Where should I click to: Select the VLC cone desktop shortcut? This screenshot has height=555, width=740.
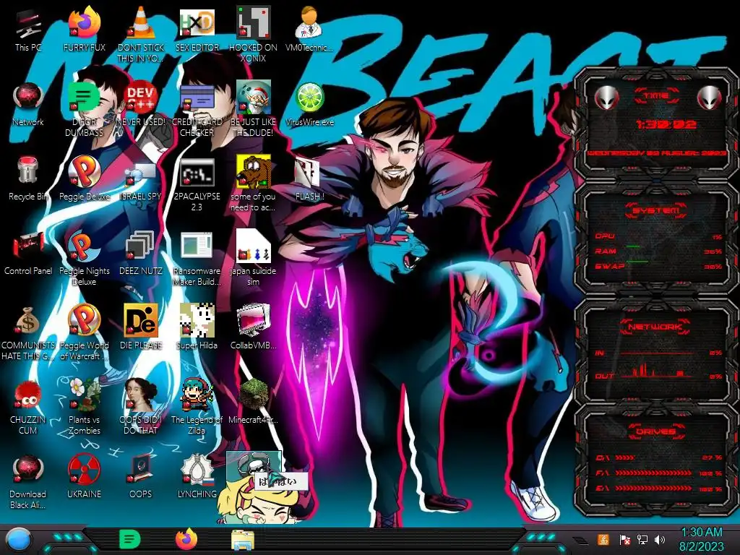[x=141, y=34]
